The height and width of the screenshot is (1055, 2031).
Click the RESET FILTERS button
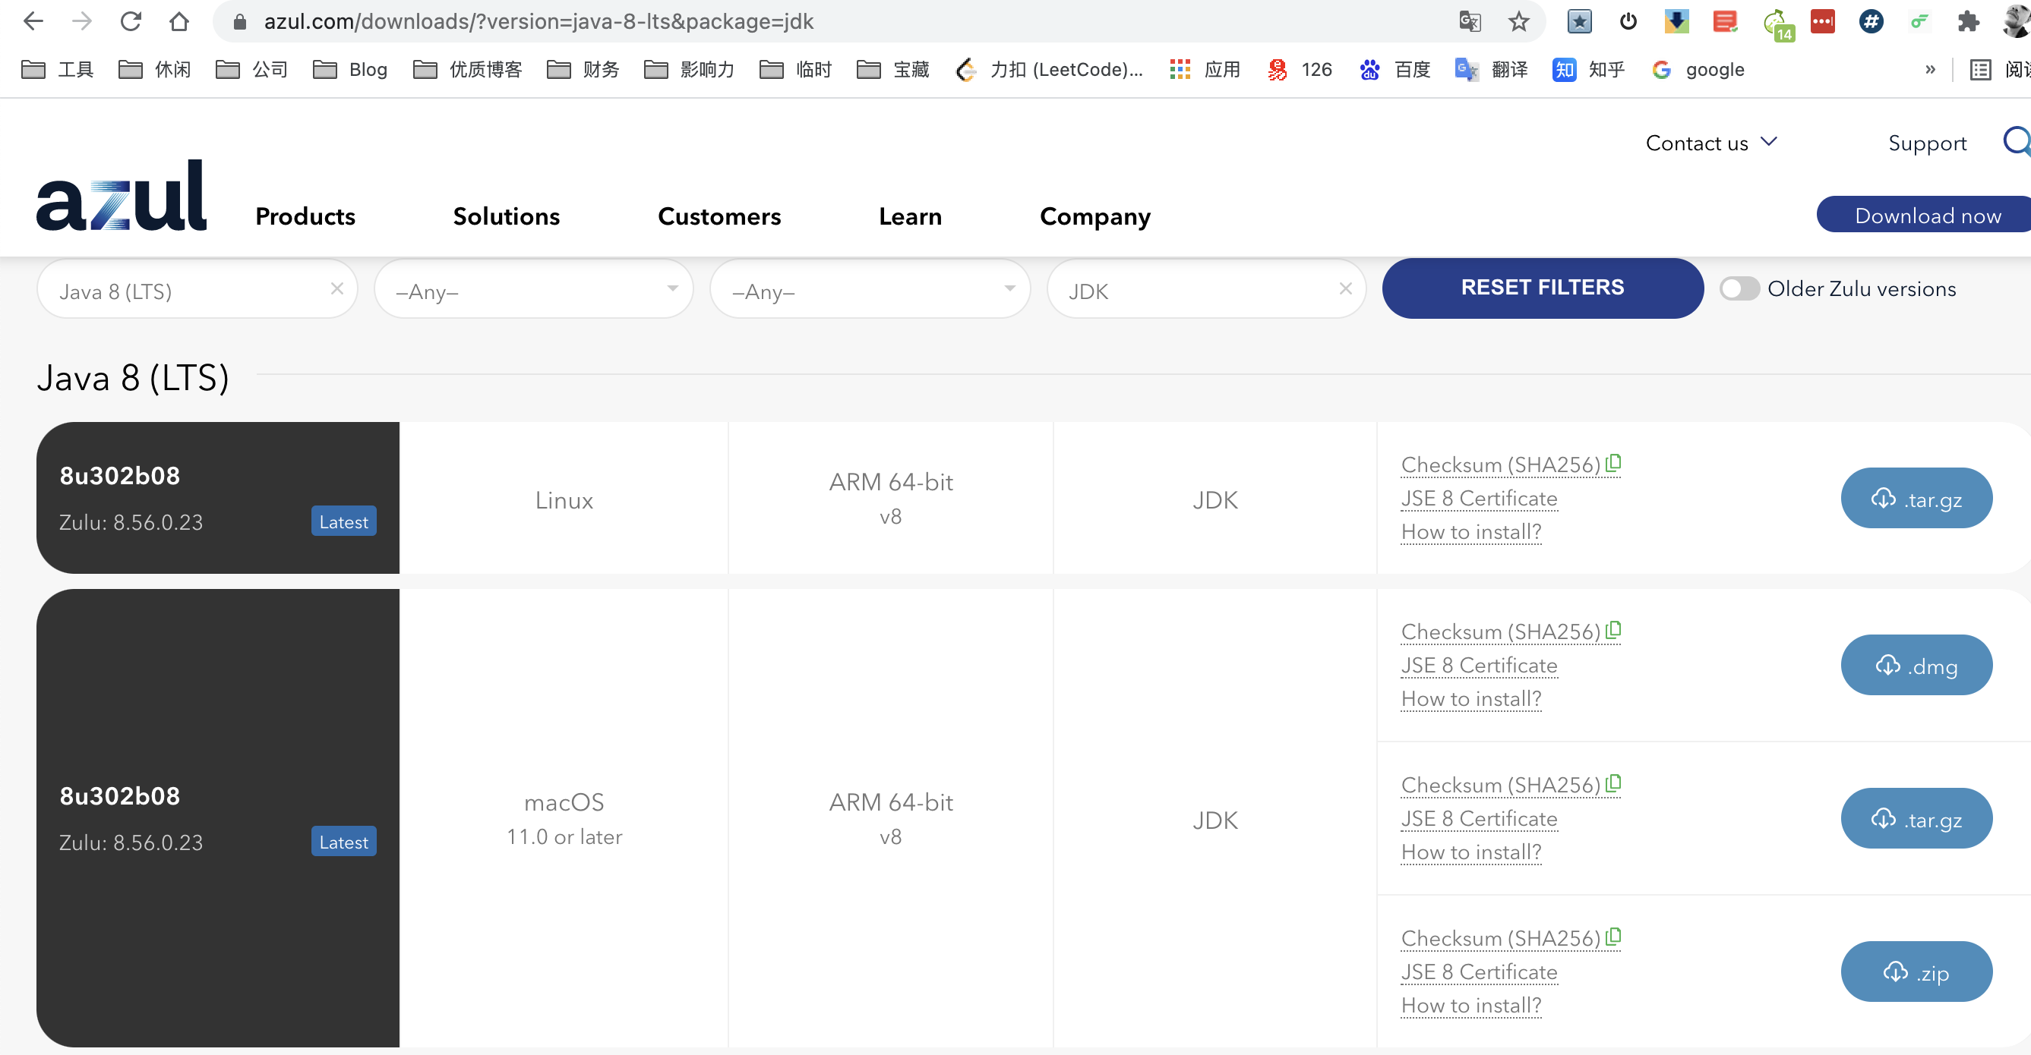point(1542,288)
